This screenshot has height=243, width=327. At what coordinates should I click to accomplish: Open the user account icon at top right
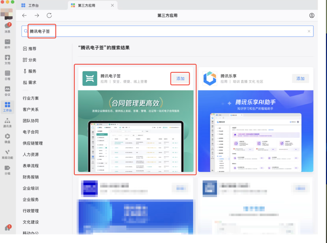[312, 16]
